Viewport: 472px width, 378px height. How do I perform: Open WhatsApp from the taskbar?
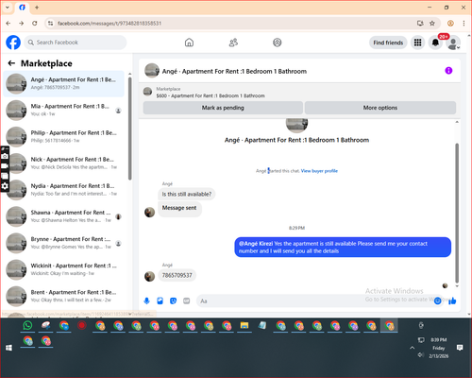(x=27, y=325)
